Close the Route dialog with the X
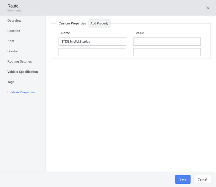 tap(208, 8)
